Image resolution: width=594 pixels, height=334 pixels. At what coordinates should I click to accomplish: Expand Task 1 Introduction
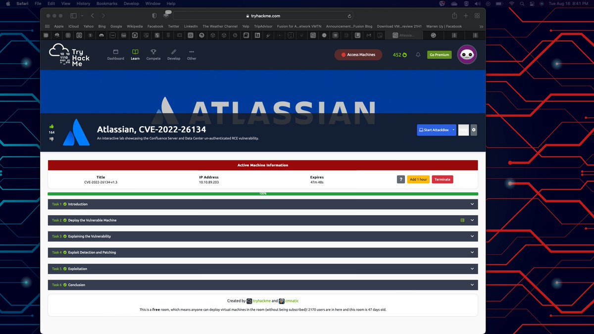263,204
